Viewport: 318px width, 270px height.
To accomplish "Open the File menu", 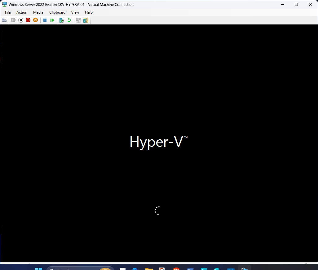I will point(7,12).
